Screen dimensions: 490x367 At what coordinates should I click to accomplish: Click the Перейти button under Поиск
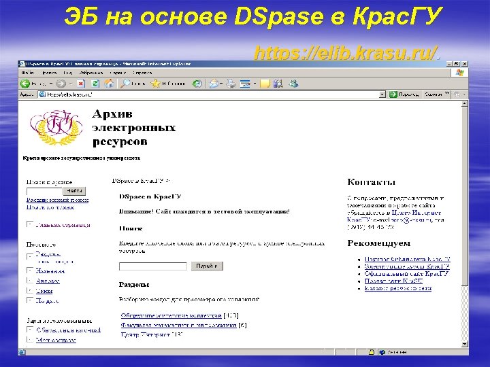point(207,266)
